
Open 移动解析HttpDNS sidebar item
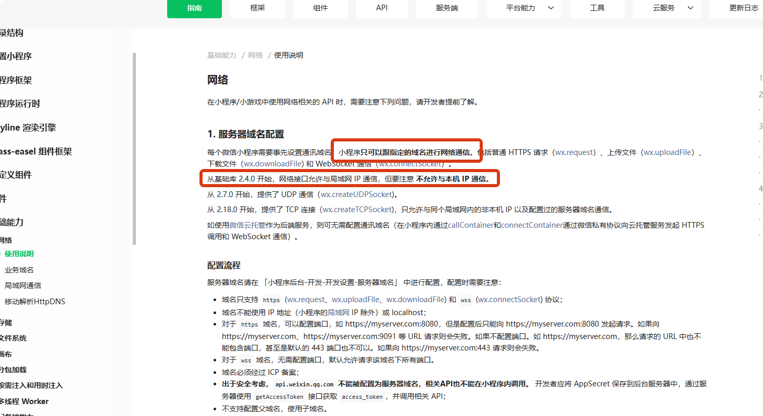(35, 302)
